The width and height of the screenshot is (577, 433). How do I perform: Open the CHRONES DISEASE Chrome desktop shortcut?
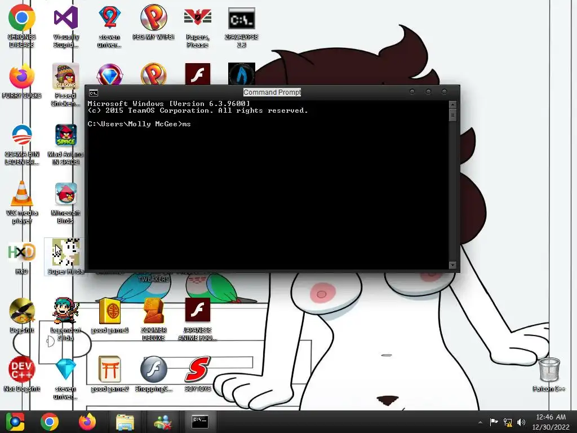22,26
